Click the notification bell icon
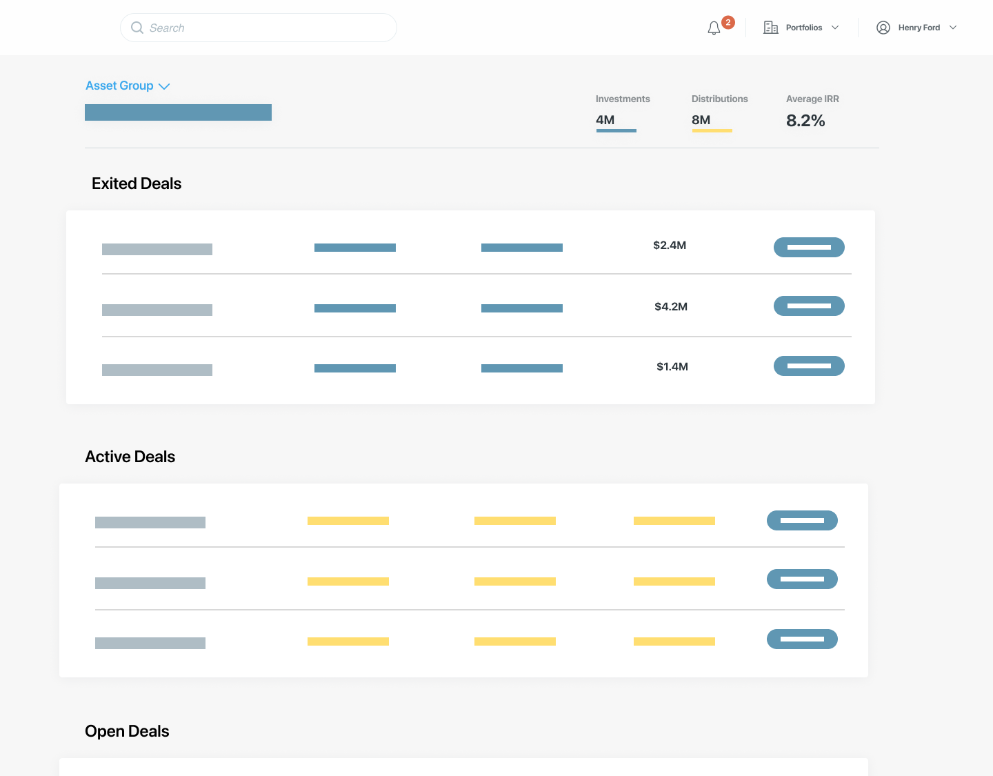Screen dimensions: 993x776 [714, 28]
